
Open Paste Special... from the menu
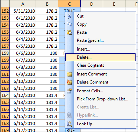tap(100, 40)
